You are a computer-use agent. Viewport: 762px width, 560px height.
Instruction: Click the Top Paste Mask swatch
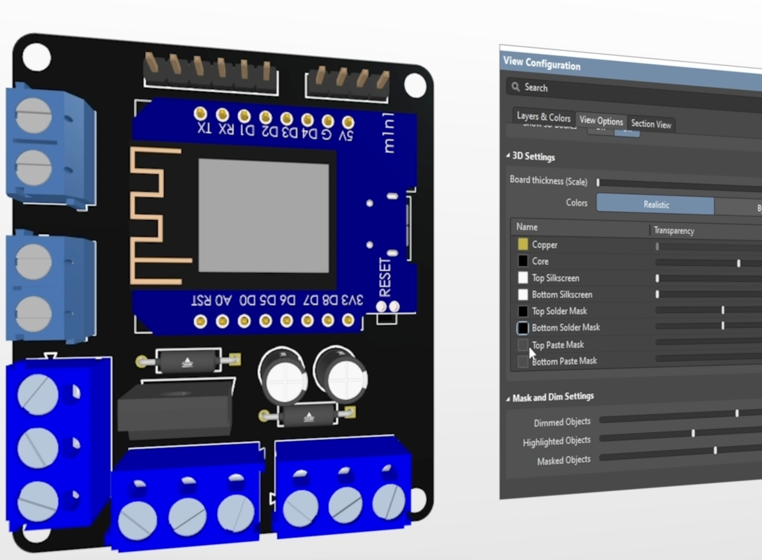coord(523,345)
